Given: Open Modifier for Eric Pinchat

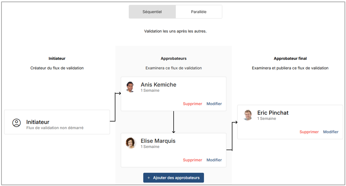Looking at the screenshot, I should tap(331, 132).
